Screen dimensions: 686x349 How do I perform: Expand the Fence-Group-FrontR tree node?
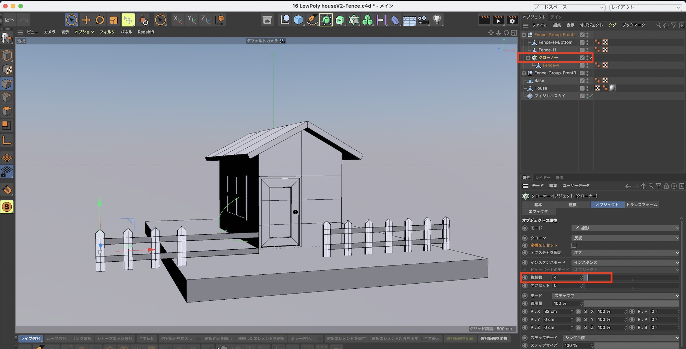tap(524, 73)
